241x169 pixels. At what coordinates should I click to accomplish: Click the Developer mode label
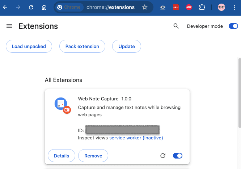tap(205, 26)
